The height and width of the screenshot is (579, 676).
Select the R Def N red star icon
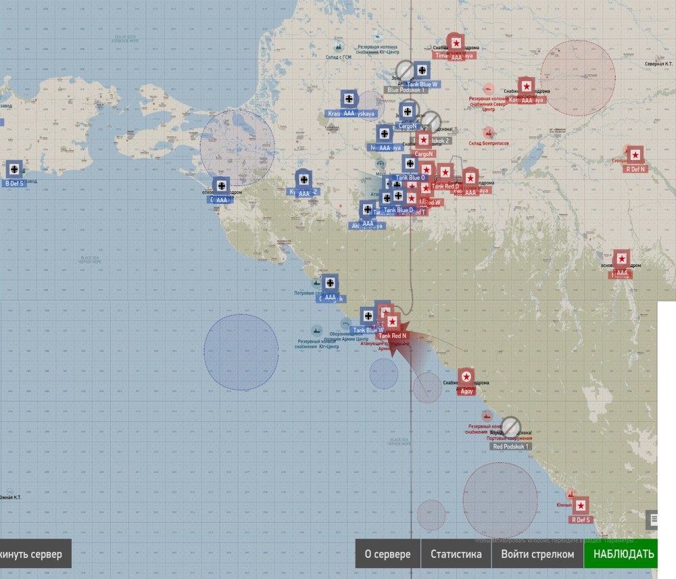click(635, 155)
